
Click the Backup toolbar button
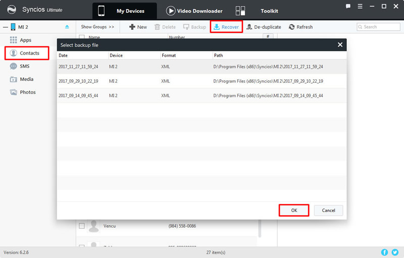click(194, 27)
